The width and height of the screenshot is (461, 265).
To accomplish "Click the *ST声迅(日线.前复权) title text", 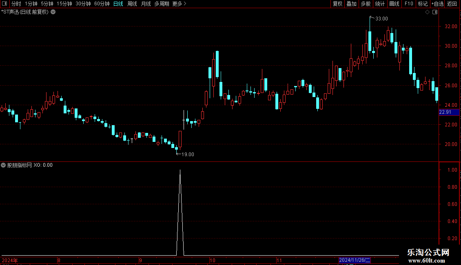I will [x=25, y=12].
